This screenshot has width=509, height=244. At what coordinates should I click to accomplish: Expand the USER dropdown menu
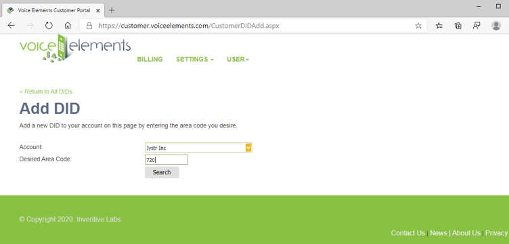[238, 60]
